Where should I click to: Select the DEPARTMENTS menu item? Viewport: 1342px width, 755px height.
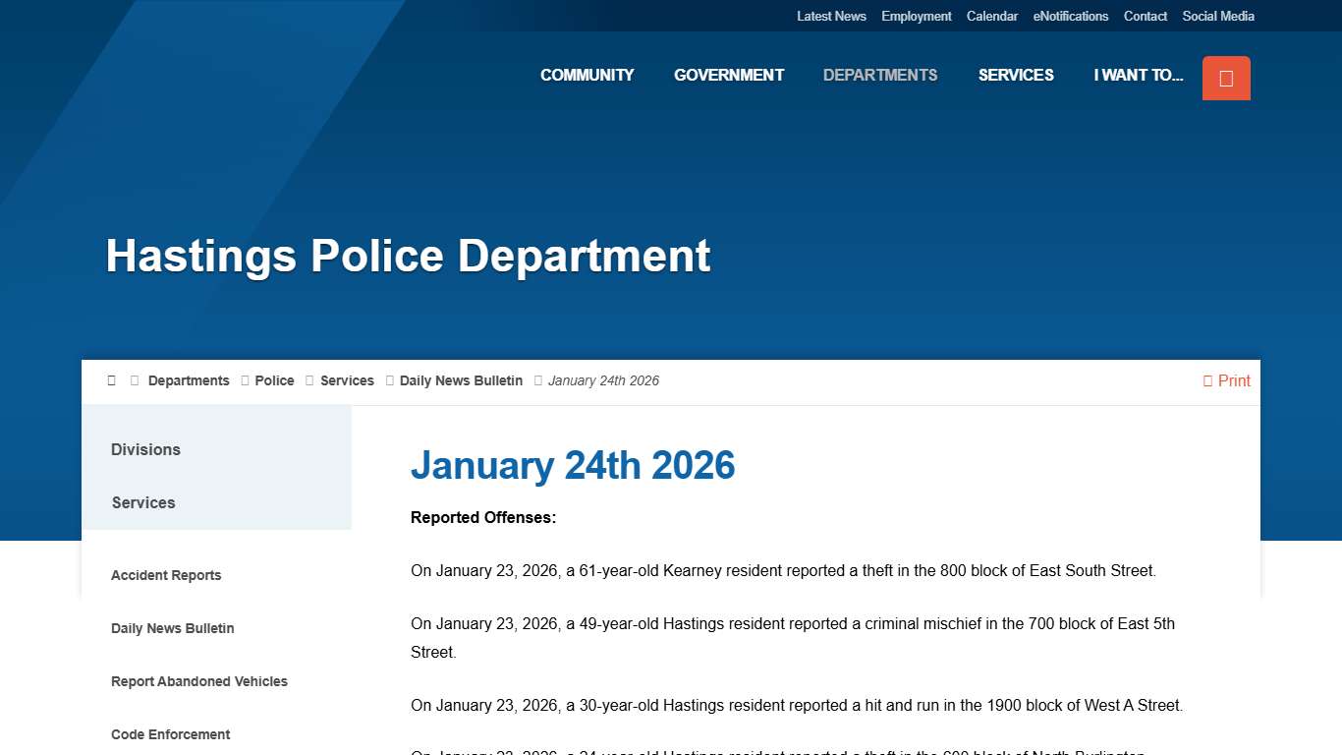point(879,75)
